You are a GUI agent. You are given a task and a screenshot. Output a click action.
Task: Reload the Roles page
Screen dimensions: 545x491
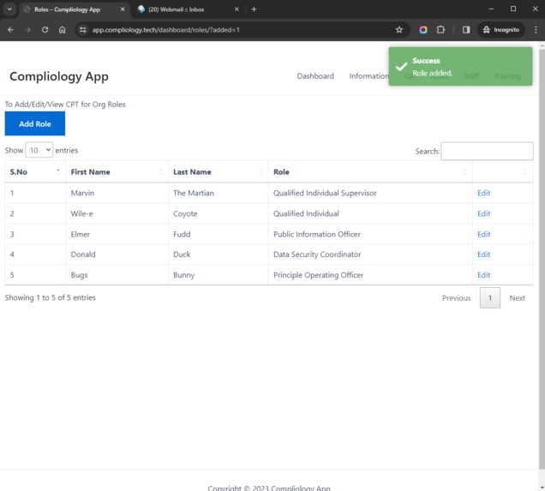[45, 30]
